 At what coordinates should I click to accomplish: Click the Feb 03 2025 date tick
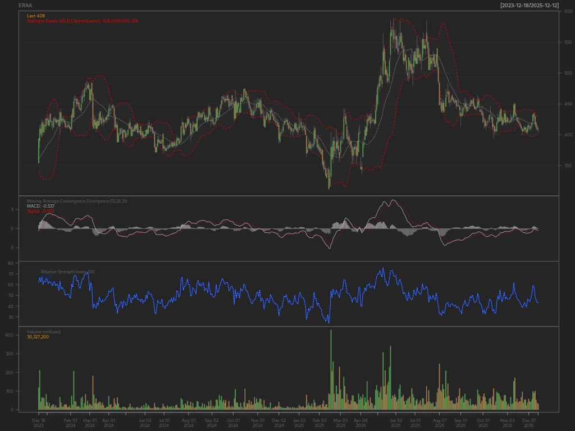pos(320,423)
